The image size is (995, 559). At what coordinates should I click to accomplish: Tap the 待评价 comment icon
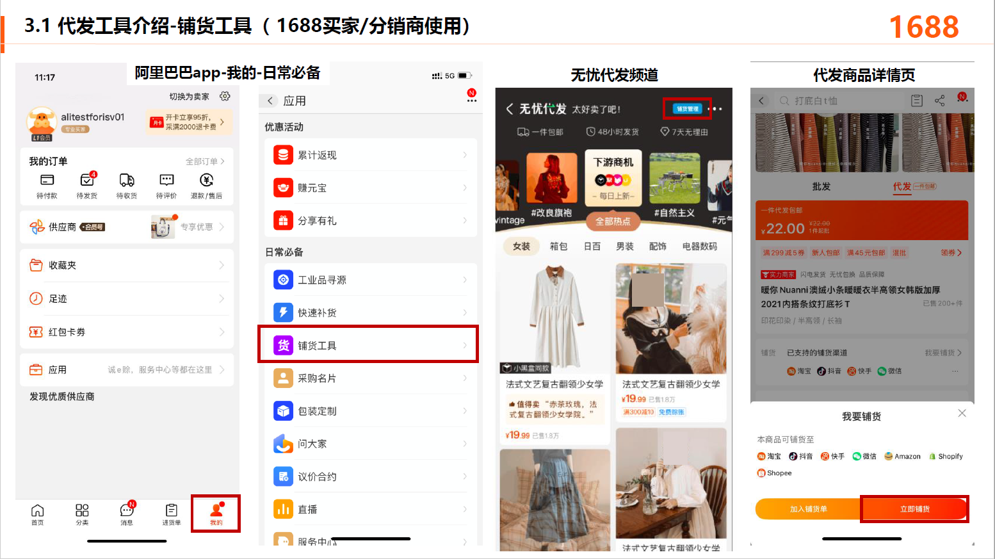[166, 180]
